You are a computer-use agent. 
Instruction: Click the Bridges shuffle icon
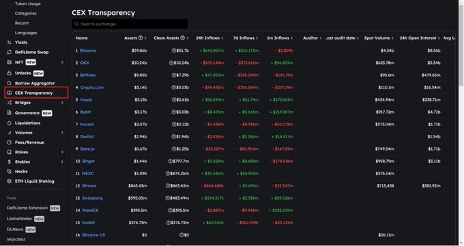(9, 103)
